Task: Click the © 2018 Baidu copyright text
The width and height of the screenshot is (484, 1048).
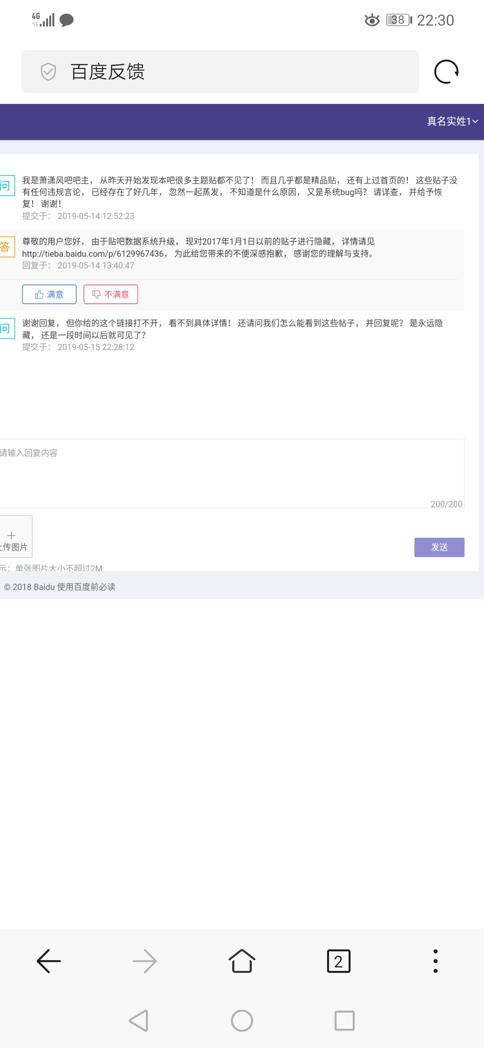Action: 30,587
